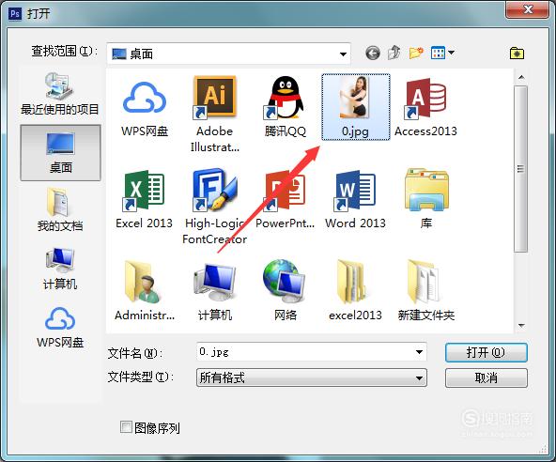
Task: Click the 打开 button
Action: 486,352
